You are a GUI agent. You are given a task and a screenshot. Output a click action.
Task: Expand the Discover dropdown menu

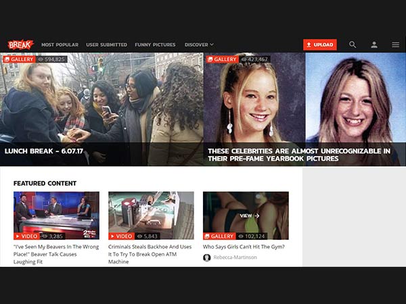[x=199, y=45]
